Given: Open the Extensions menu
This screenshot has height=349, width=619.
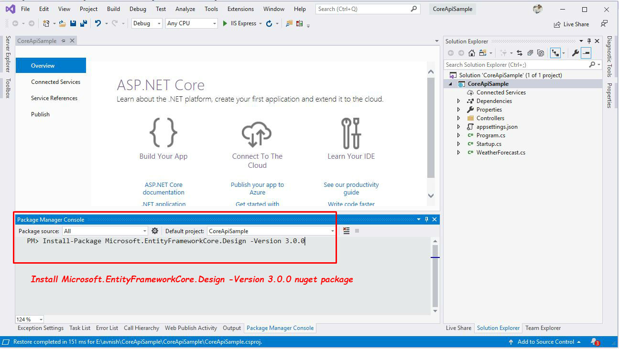Looking at the screenshot, I should click(240, 9).
